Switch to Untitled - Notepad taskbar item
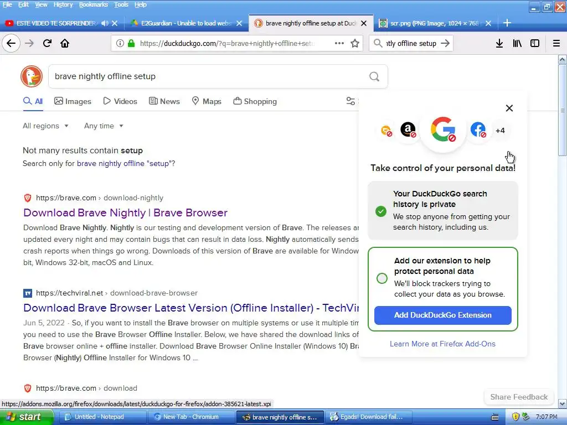Image resolution: width=567 pixels, height=425 pixels. (102, 417)
